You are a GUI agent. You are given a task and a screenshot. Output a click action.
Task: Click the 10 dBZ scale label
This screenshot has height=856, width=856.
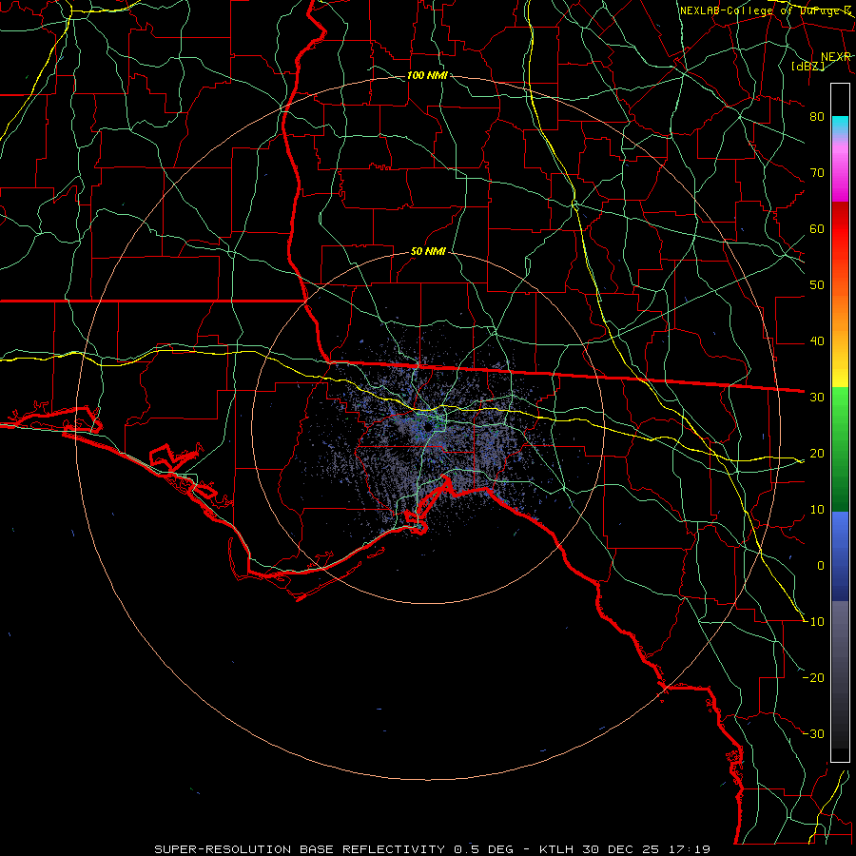[x=817, y=510]
